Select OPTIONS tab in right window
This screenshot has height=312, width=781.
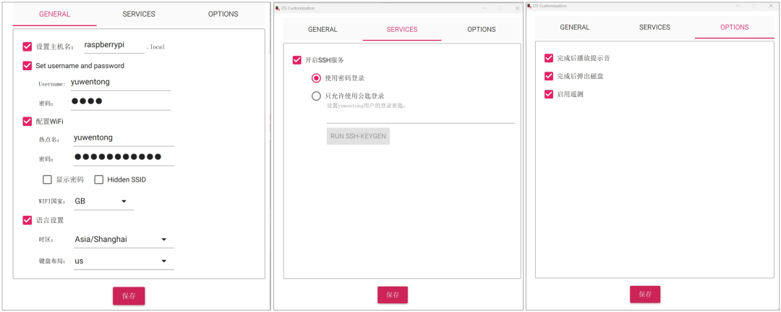point(735,28)
